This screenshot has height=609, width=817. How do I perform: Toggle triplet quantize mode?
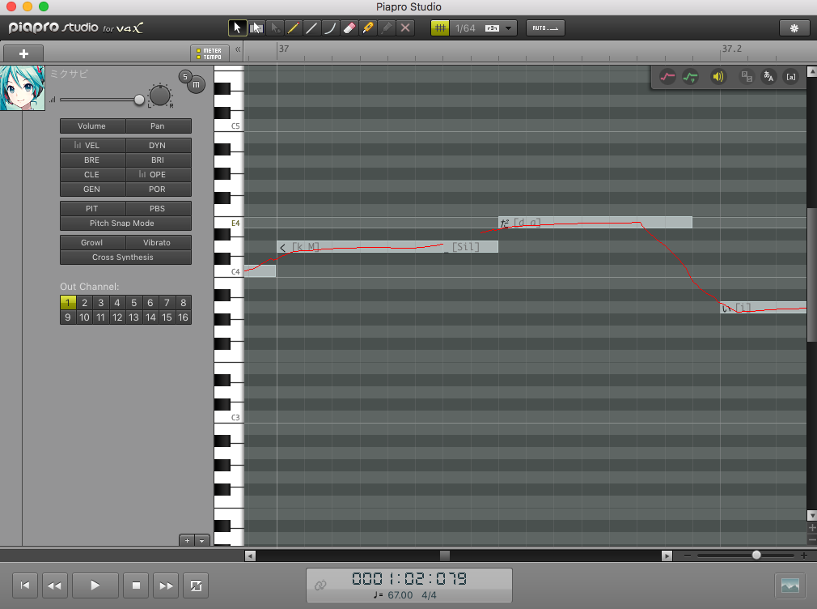click(492, 28)
